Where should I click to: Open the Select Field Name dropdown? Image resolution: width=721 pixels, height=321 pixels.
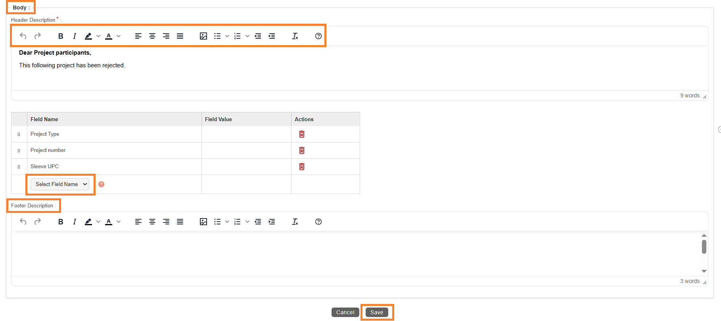60,184
